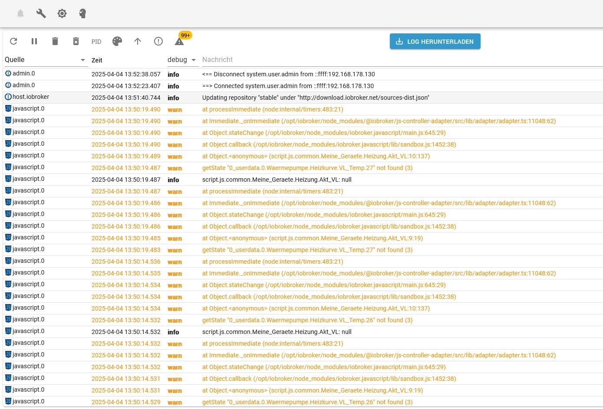
Task: Click the notification bell icon
Action: pyautogui.click(x=20, y=13)
